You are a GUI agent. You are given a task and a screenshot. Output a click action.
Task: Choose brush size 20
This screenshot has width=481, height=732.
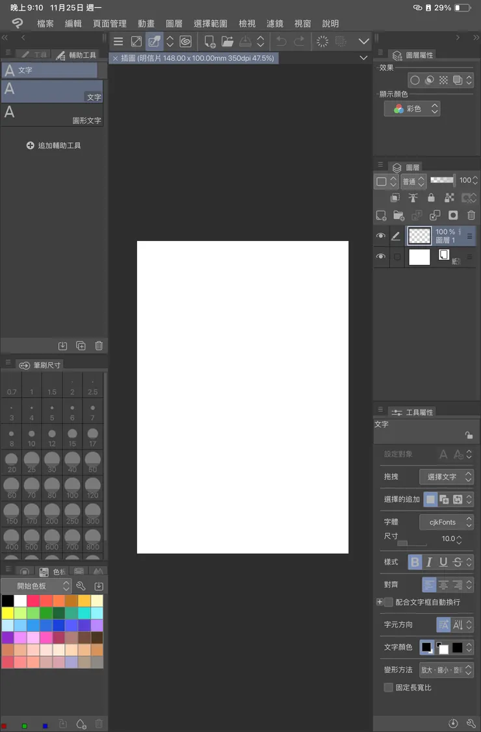pos(12,462)
